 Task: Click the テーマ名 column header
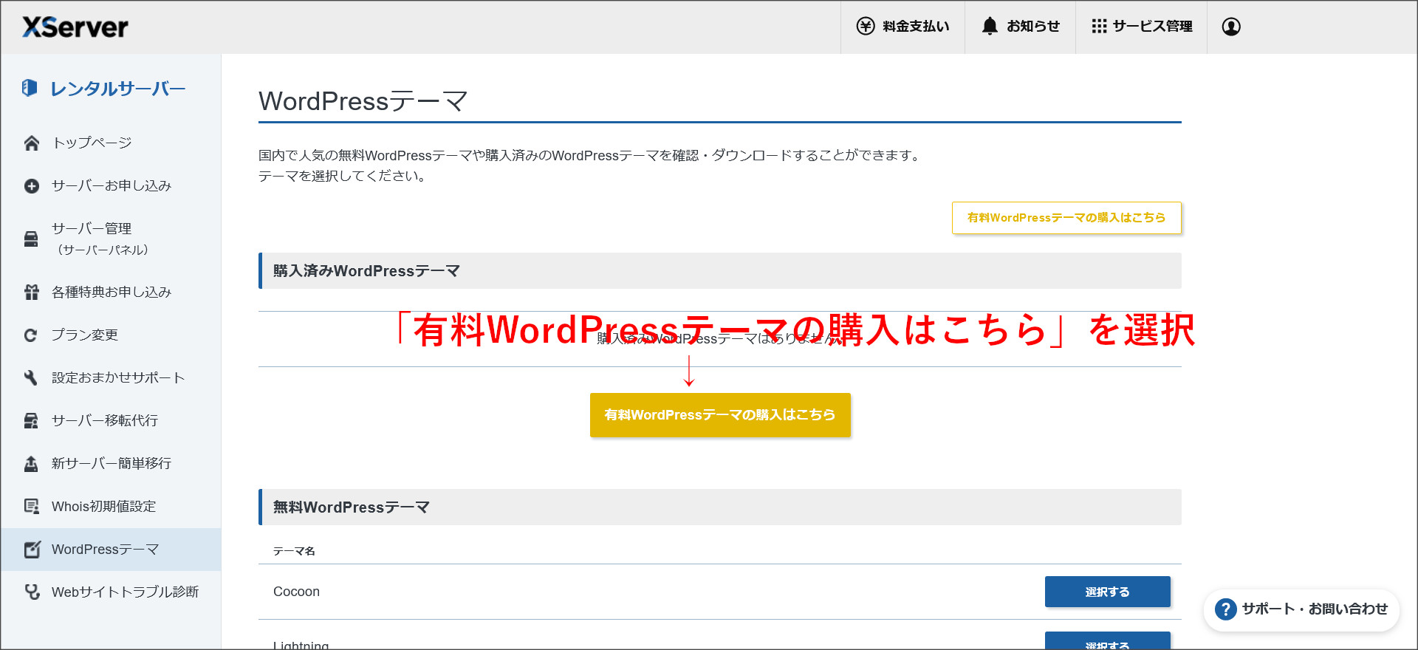(294, 551)
